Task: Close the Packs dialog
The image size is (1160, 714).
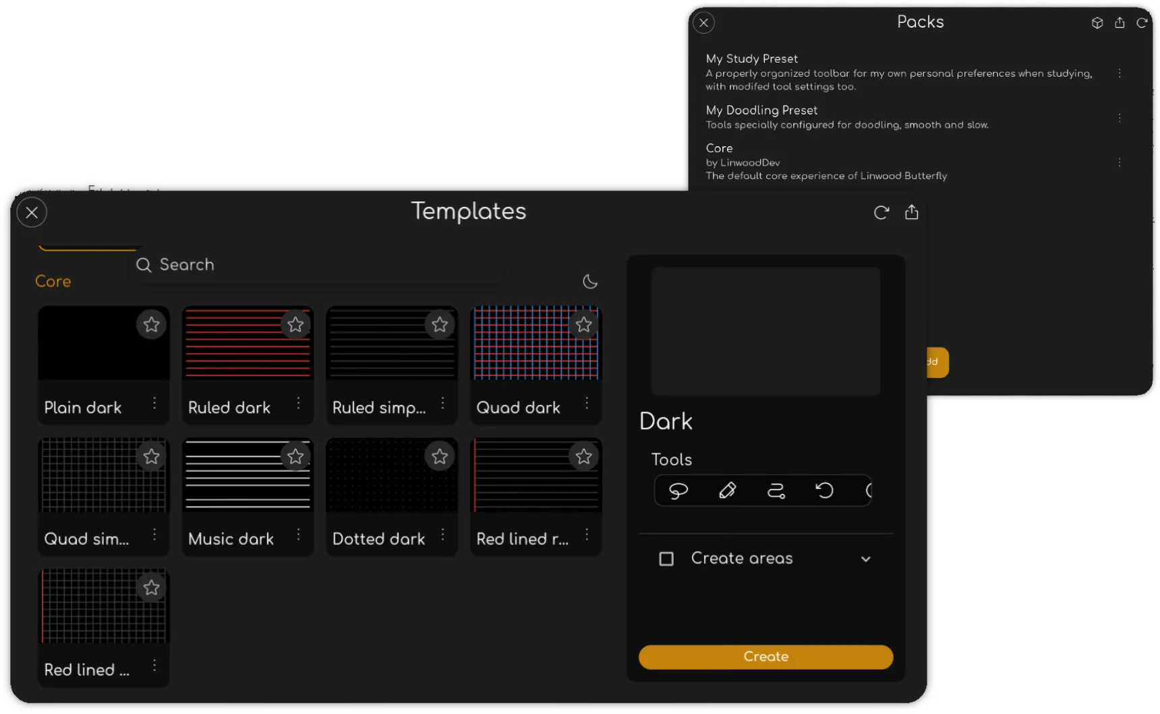Action: click(x=703, y=23)
